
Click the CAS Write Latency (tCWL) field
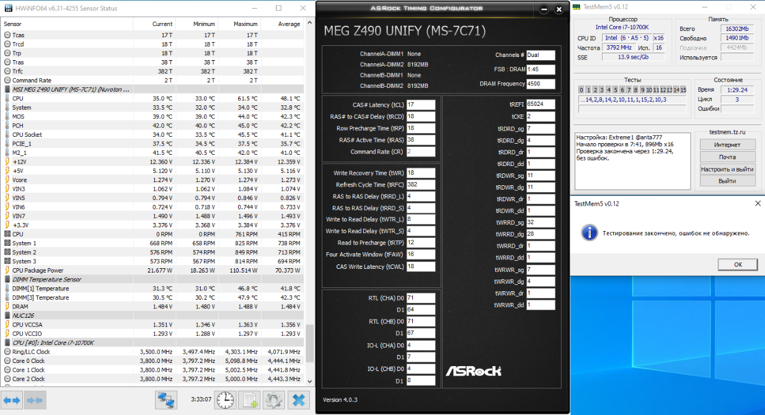(421, 266)
